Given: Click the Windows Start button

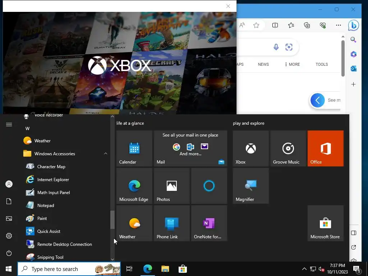Looking at the screenshot, I should coord(9,269).
